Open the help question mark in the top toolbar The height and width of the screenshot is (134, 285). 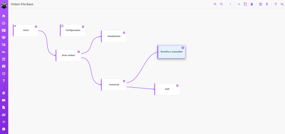[x=276, y=4]
